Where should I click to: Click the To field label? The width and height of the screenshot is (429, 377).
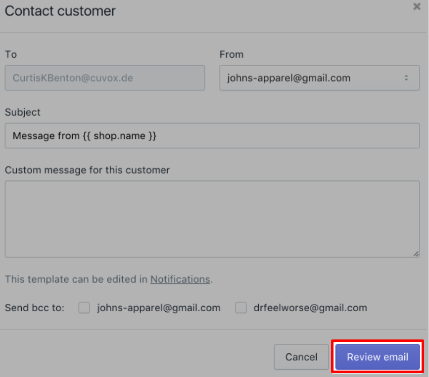(11, 54)
